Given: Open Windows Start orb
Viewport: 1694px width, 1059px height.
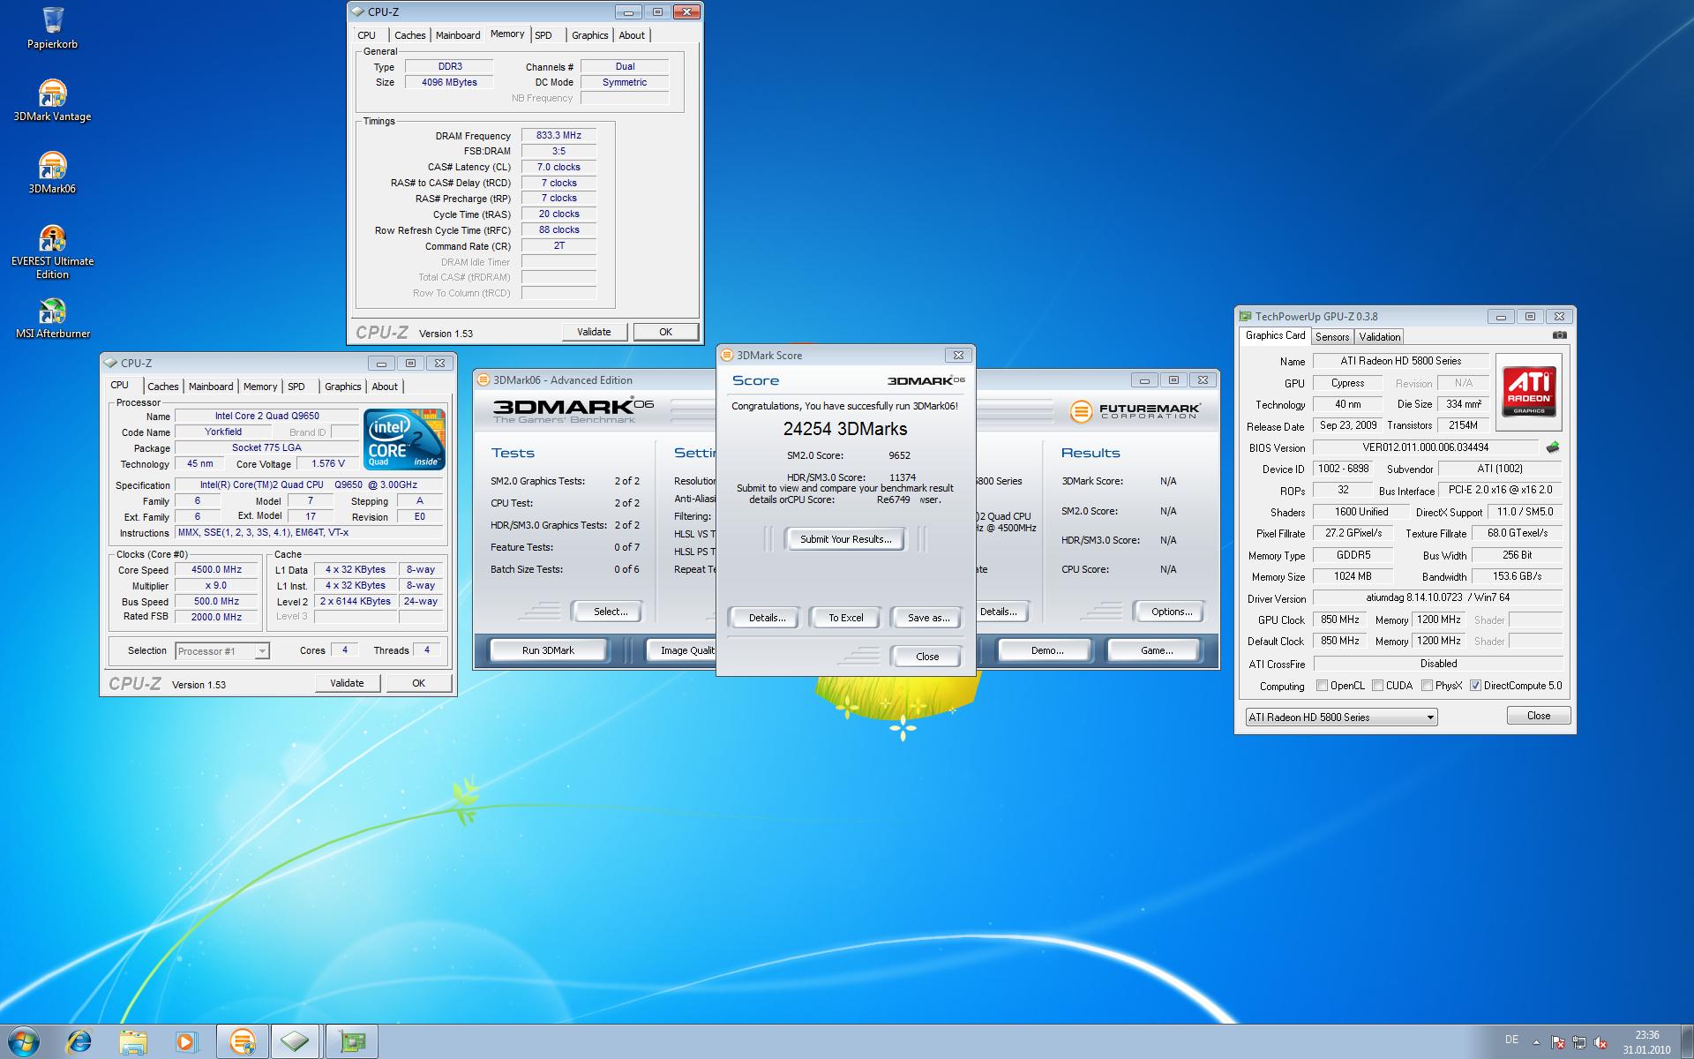Looking at the screenshot, I should point(22,1042).
